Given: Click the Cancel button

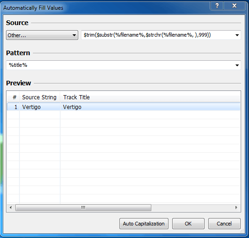Looking at the screenshot, I should tap(224, 224).
